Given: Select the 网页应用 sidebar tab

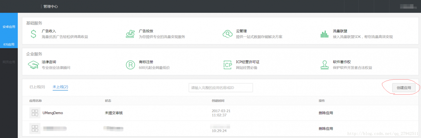Looking at the screenshot, I should [x=9, y=62].
